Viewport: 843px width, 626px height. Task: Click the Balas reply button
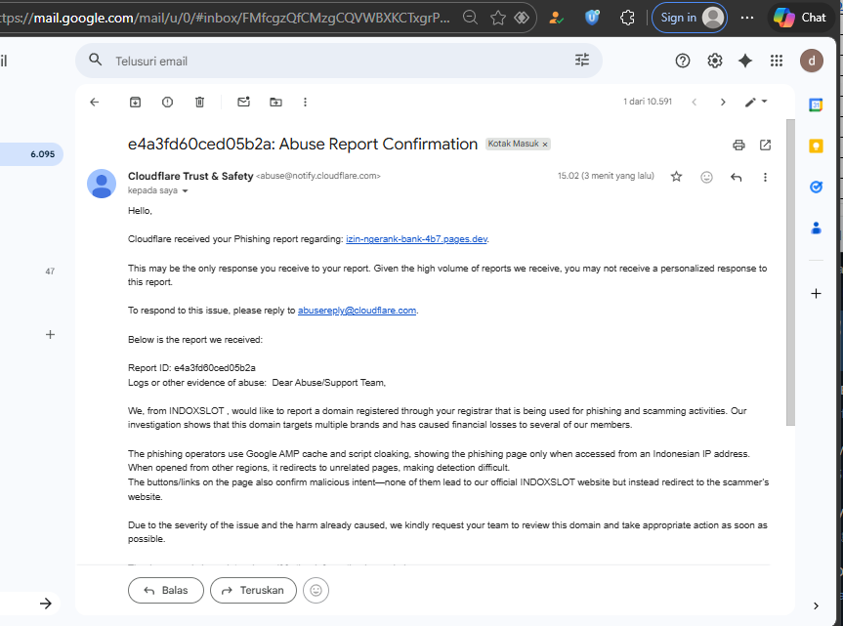tap(166, 590)
